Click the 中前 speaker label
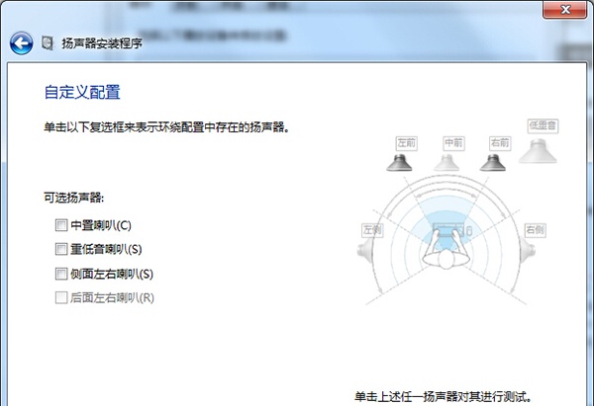594x406 pixels. click(453, 143)
